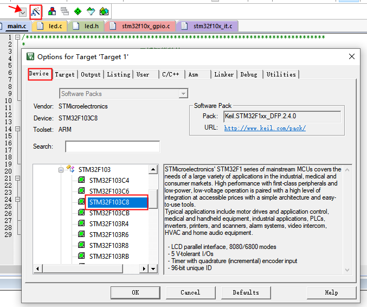The width and height of the screenshot is (367, 307).
Task: Click the device tree horizontal scrollbar thumb
Action: pos(83,269)
